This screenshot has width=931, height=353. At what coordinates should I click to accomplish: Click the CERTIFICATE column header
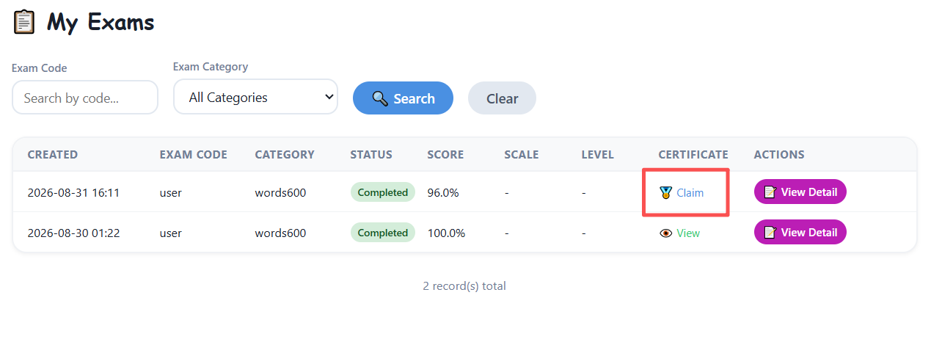693,155
